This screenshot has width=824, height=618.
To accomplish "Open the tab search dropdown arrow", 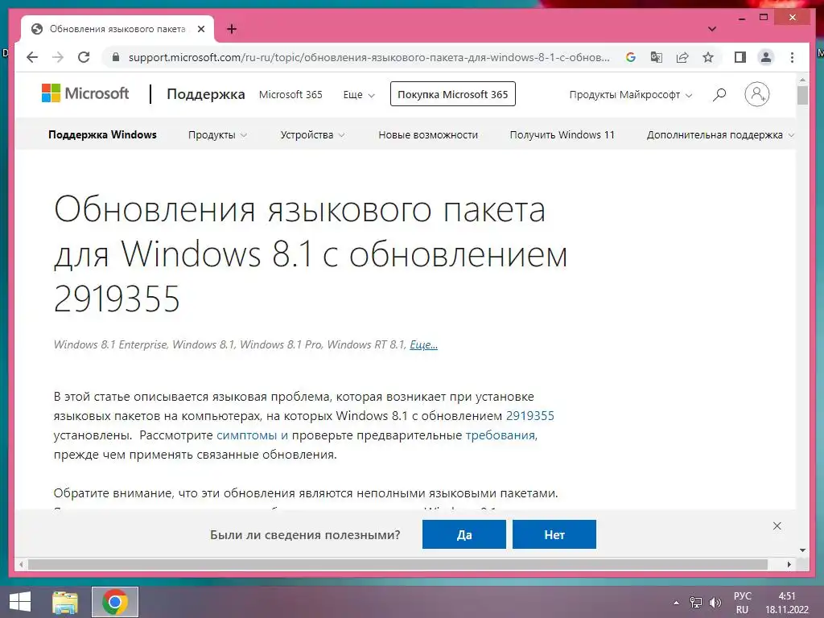I will tap(711, 29).
